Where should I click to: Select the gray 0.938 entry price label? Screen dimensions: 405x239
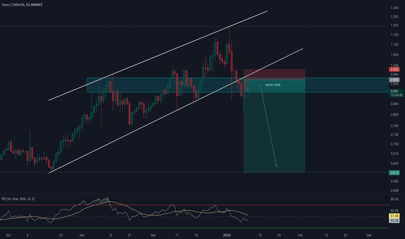(x=394, y=80)
